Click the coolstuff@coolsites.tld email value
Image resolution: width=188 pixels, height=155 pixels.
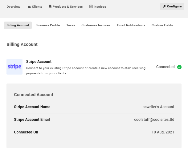pos(154,120)
